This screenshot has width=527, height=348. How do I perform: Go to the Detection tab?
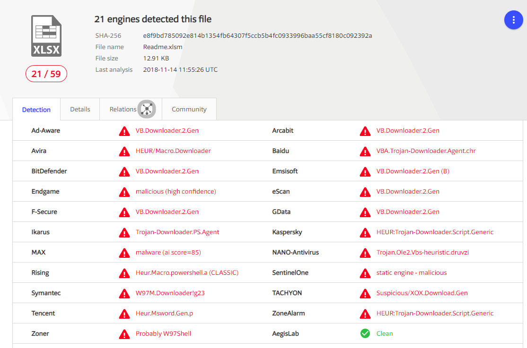point(36,110)
